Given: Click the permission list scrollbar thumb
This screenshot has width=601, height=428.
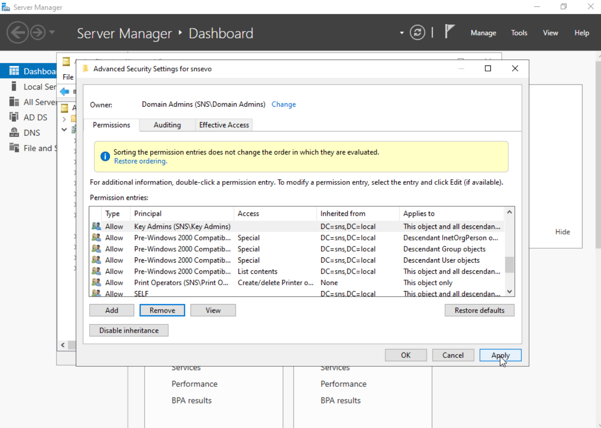Looking at the screenshot, I should tap(509, 265).
